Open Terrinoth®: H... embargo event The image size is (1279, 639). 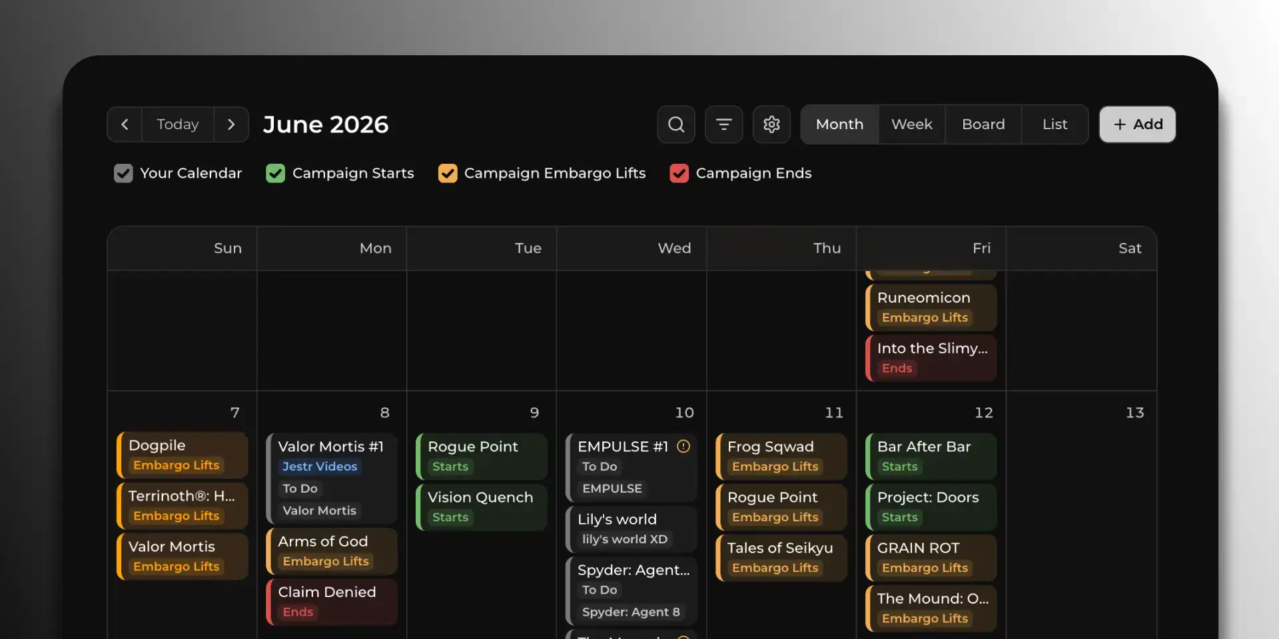pos(182,506)
